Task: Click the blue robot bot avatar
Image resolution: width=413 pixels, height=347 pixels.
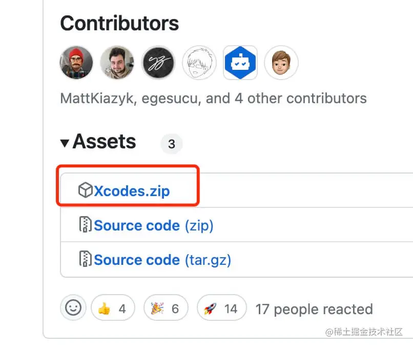Action: tap(240, 63)
